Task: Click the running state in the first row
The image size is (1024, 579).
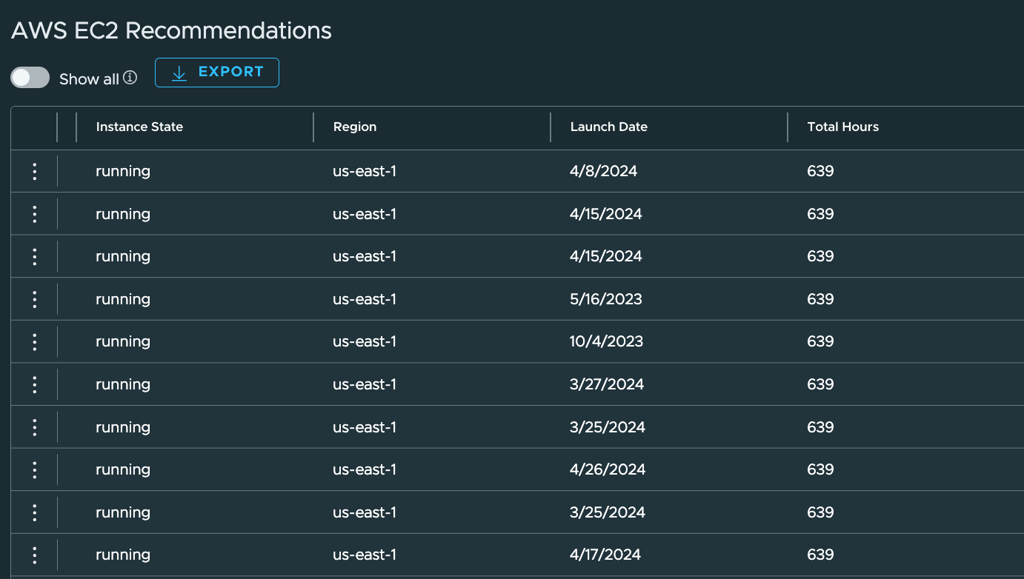Action: (x=123, y=171)
